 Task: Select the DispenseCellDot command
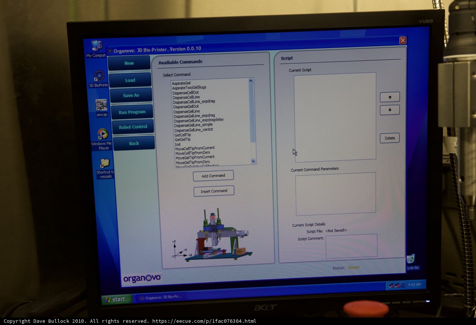[186, 92]
